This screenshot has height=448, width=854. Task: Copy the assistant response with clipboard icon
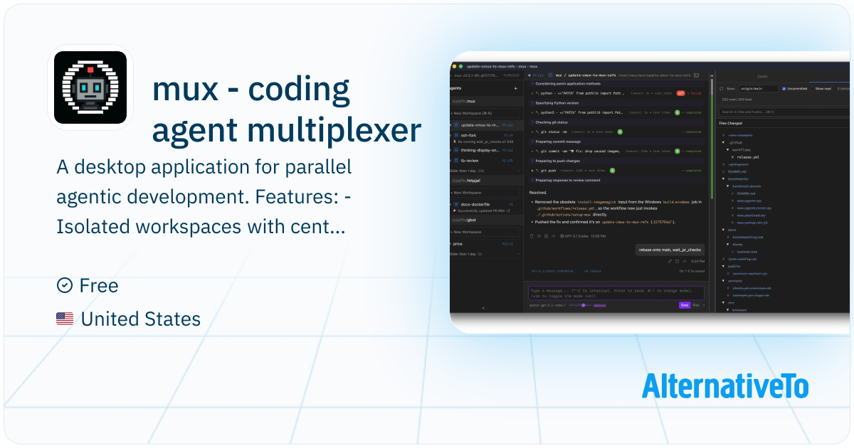532,236
